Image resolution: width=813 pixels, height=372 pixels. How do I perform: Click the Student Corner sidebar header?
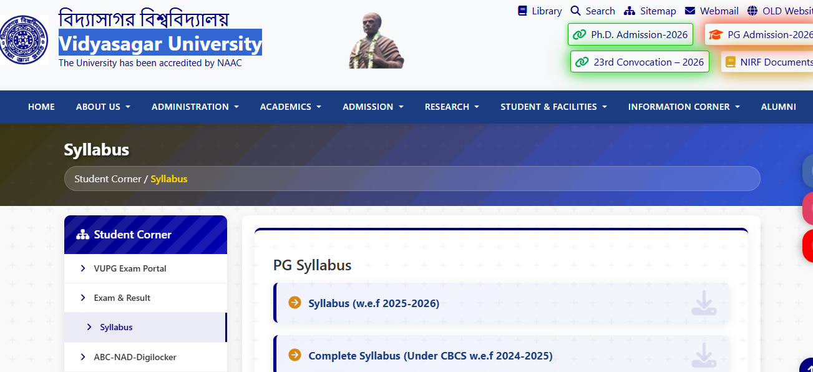(145, 235)
